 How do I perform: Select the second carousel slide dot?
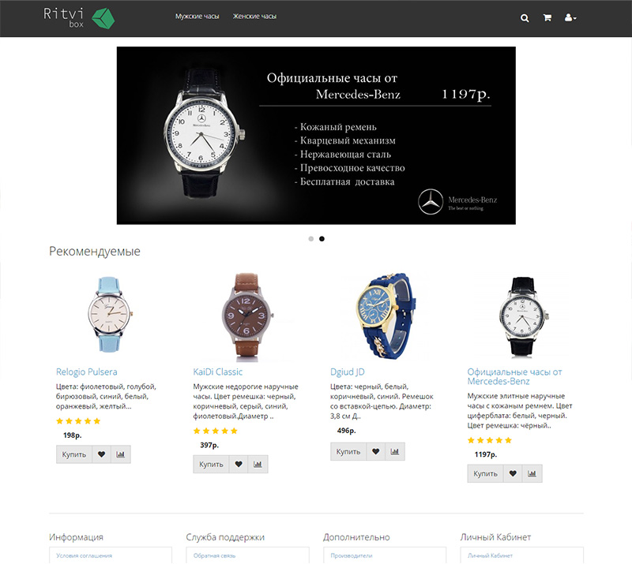pyautogui.click(x=322, y=239)
